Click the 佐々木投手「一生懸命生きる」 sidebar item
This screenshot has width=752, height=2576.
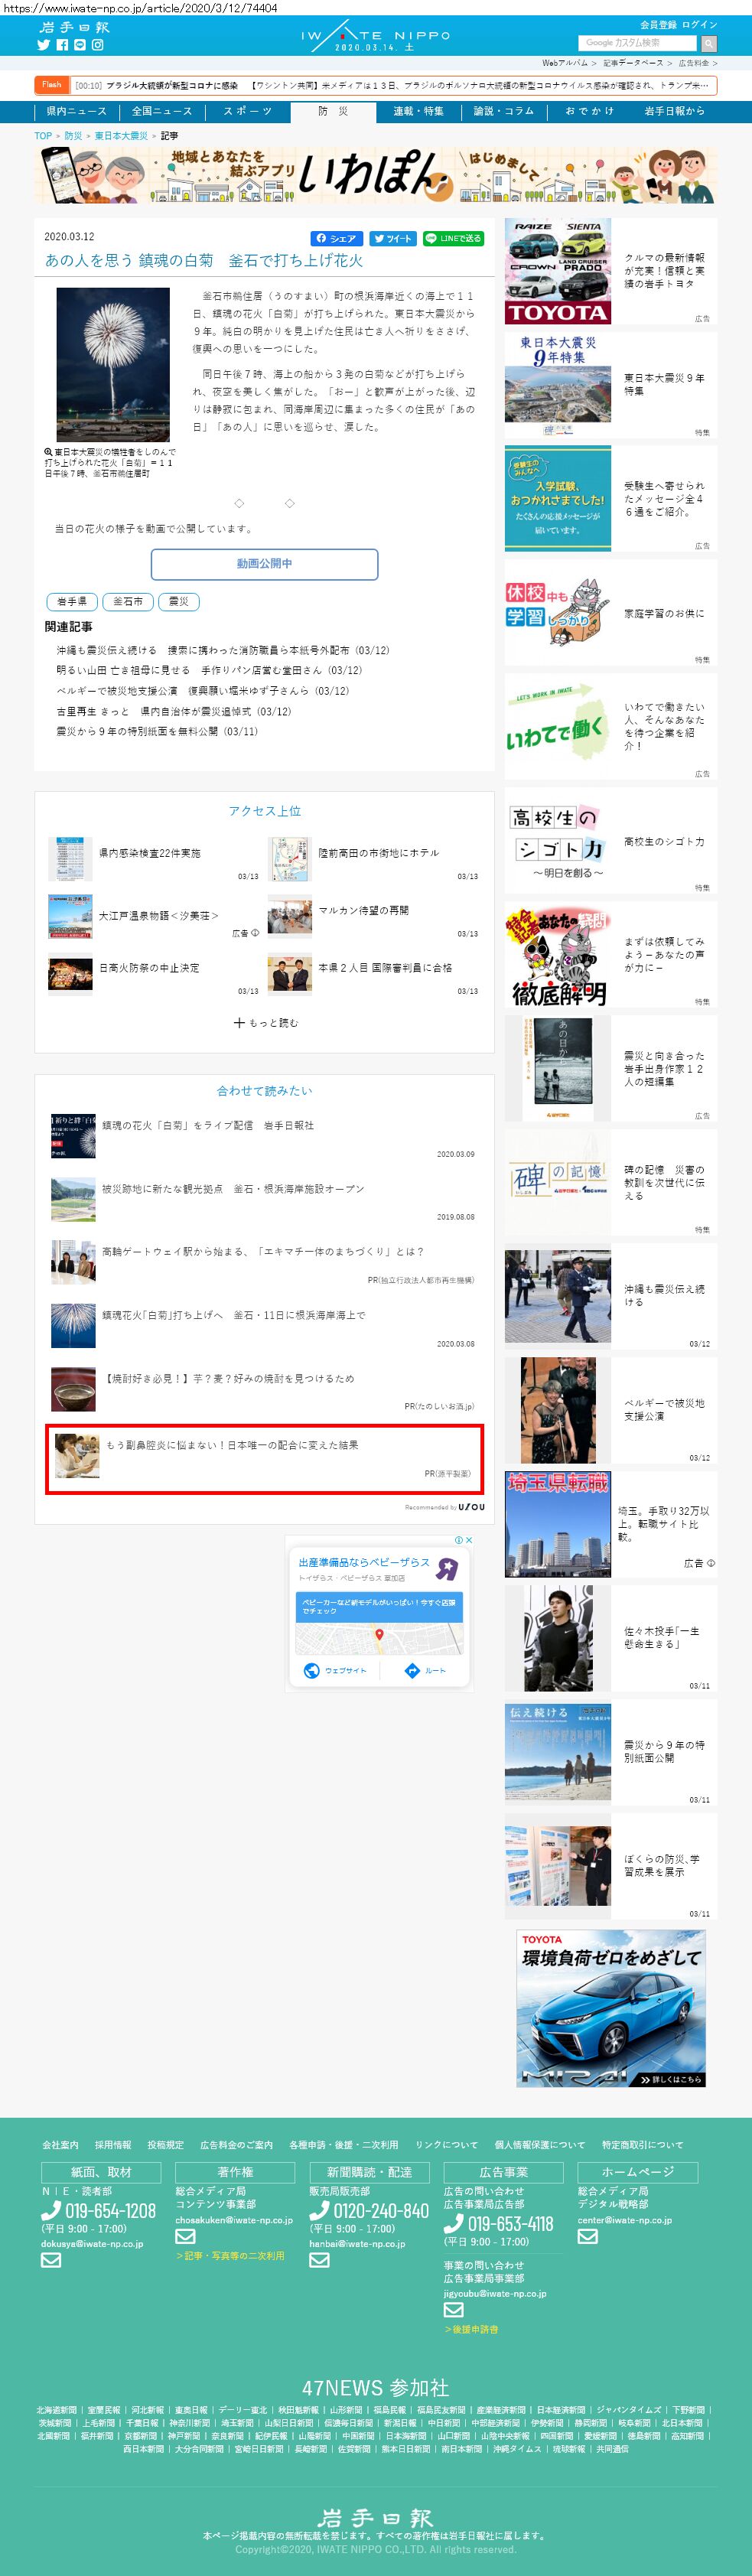tap(611, 1637)
